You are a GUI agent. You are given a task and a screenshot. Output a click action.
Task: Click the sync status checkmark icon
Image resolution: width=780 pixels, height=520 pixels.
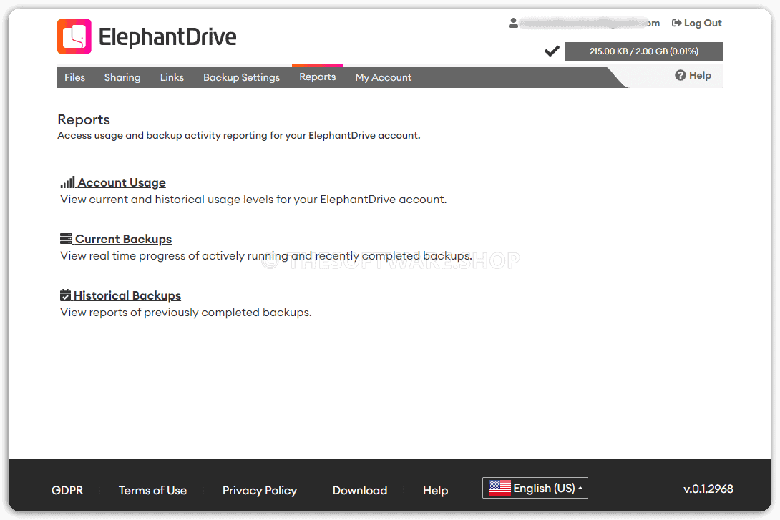(552, 51)
